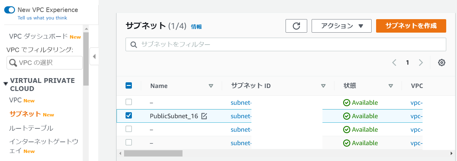Sort by the Name column arrow
The width and height of the screenshot is (457, 161).
[x=211, y=86]
